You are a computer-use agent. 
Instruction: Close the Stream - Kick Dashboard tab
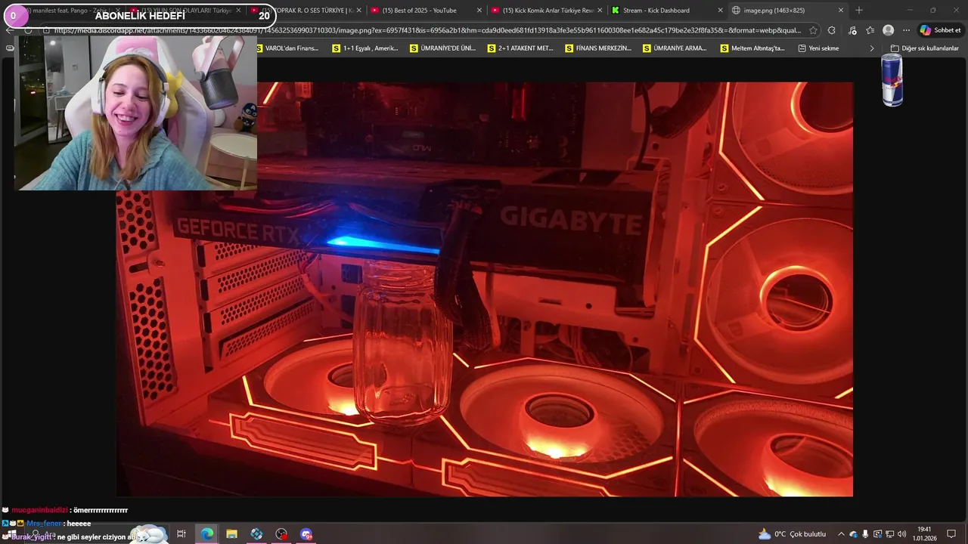pos(720,11)
